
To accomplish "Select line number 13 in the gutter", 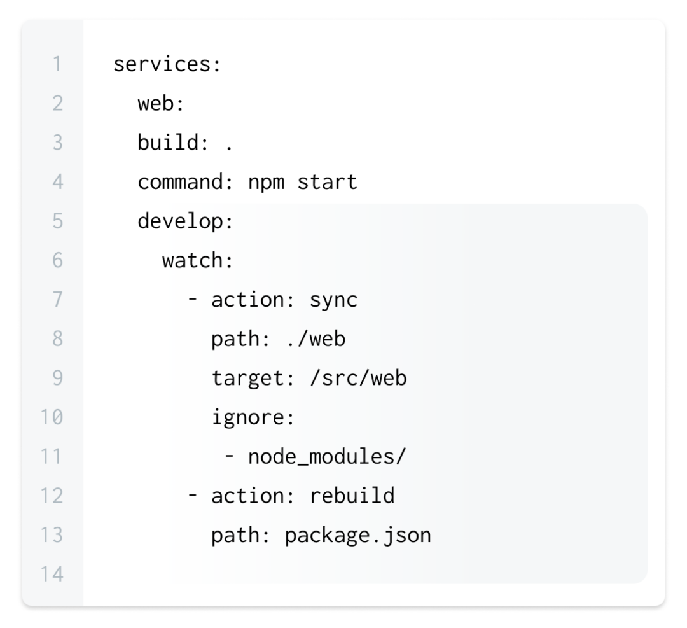I will (x=56, y=536).
